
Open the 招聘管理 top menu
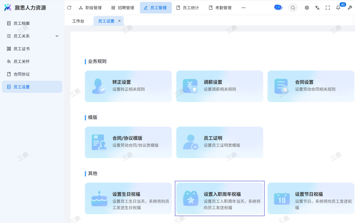pos(123,8)
